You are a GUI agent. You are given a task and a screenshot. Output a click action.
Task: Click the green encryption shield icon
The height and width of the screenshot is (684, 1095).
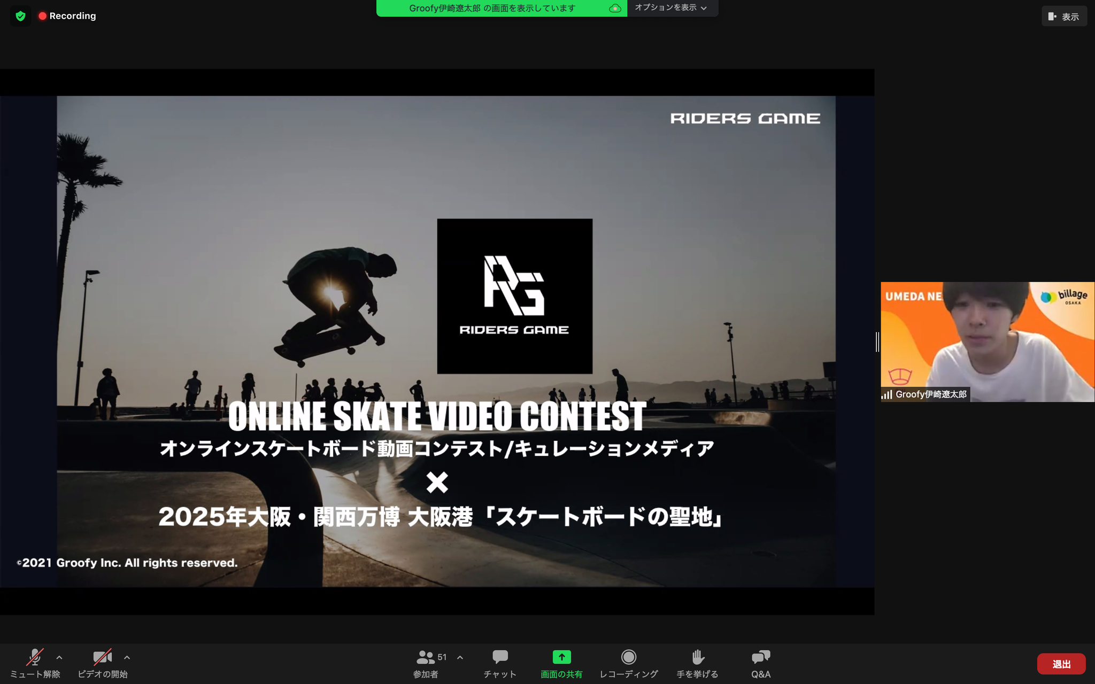[x=20, y=16]
